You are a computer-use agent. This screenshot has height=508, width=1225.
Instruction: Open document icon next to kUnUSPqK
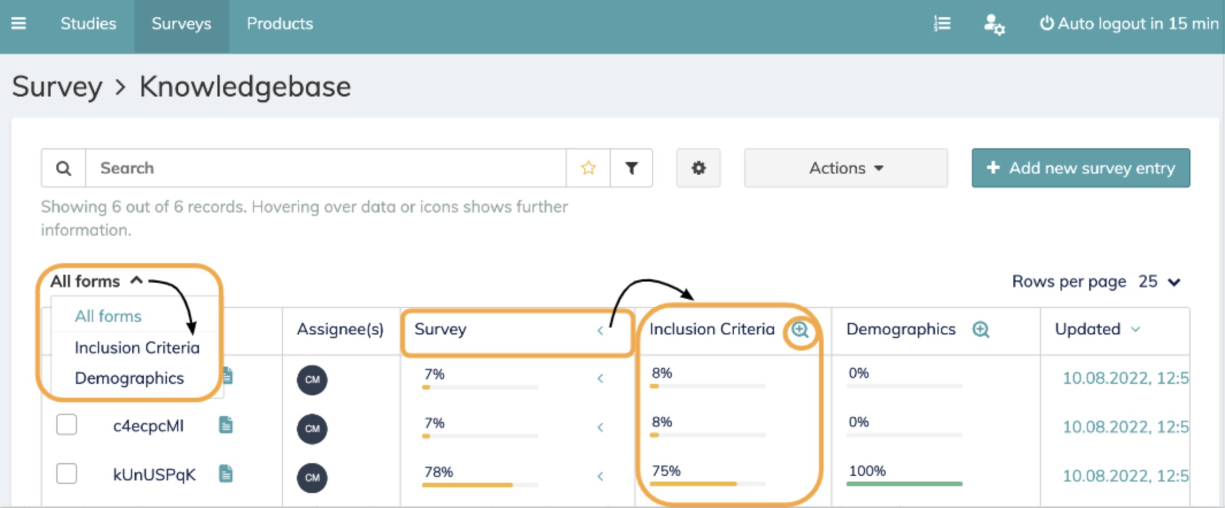click(x=226, y=474)
